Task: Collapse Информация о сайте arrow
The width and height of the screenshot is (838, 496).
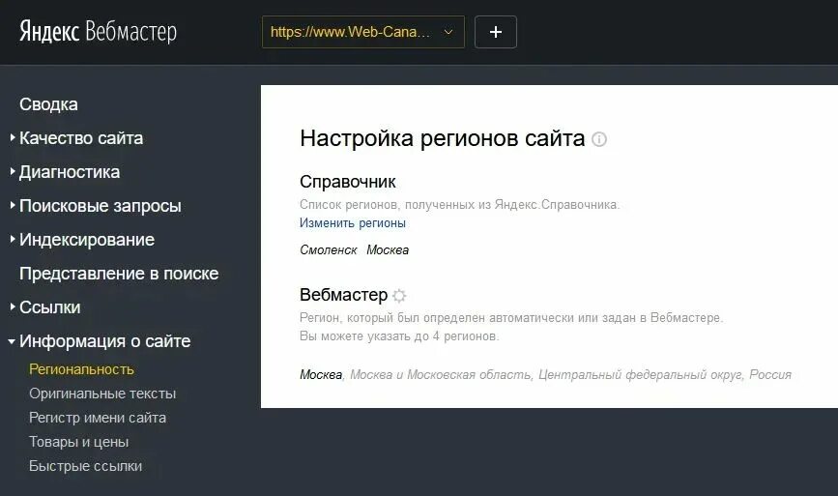Action: click(12, 341)
